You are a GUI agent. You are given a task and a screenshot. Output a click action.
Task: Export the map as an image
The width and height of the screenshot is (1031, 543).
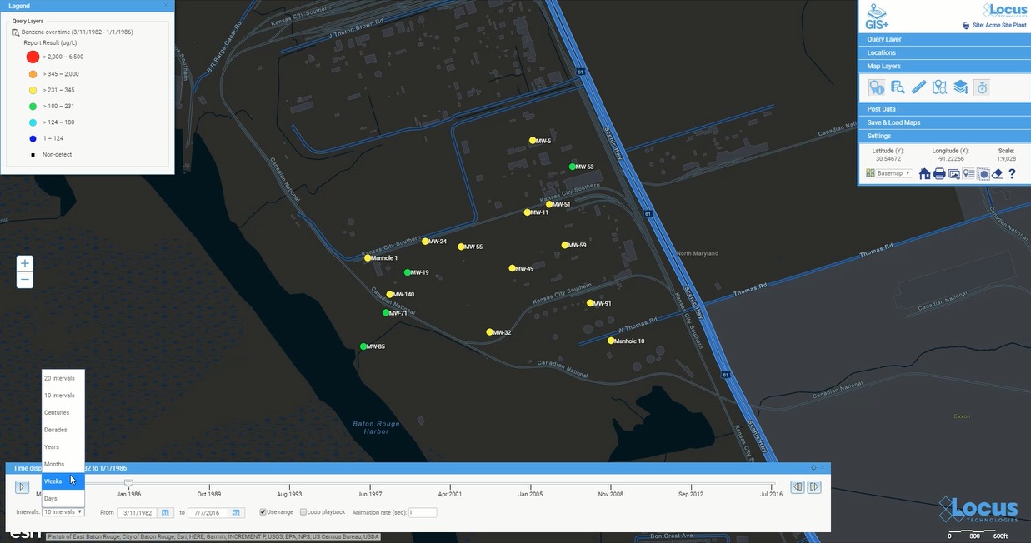[x=953, y=174]
